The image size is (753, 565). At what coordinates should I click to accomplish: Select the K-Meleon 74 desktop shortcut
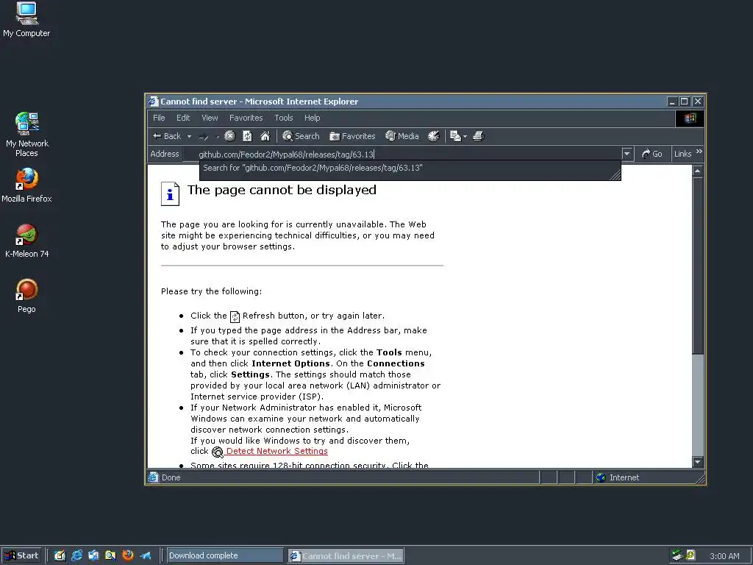26,241
